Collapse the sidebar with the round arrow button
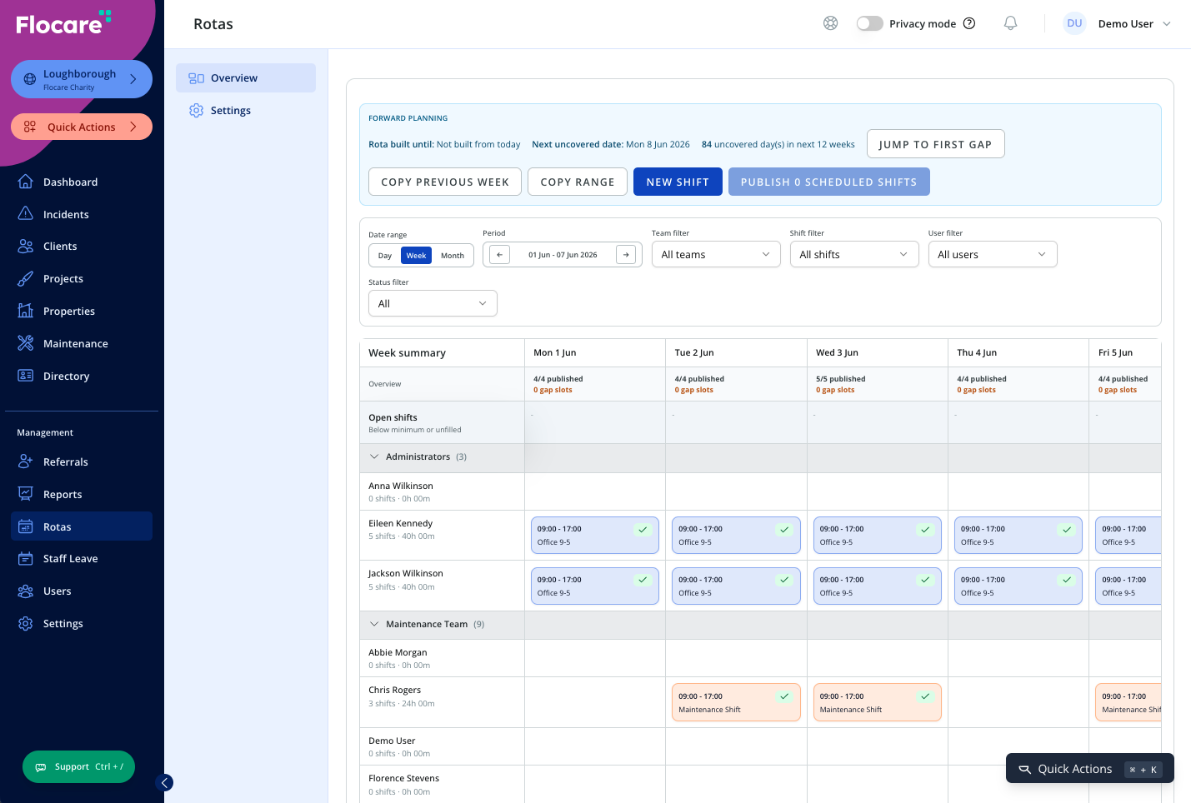The width and height of the screenshot is (1191, 803). click(x=165, y=782)
